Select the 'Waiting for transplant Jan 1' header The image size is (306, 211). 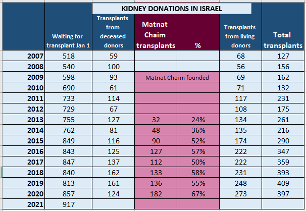pyautogui.click(x=68, y=40)
